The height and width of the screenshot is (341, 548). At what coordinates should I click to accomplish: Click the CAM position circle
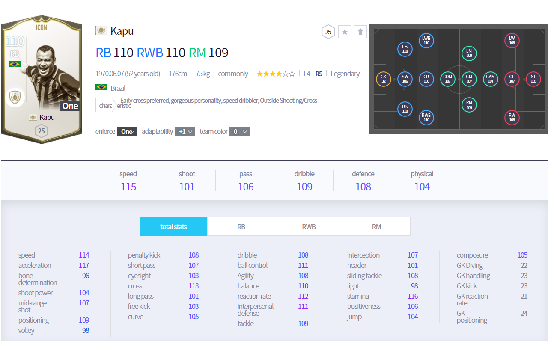click(x=490, y=79)
